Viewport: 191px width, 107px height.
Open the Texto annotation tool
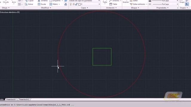pos(105,2)
